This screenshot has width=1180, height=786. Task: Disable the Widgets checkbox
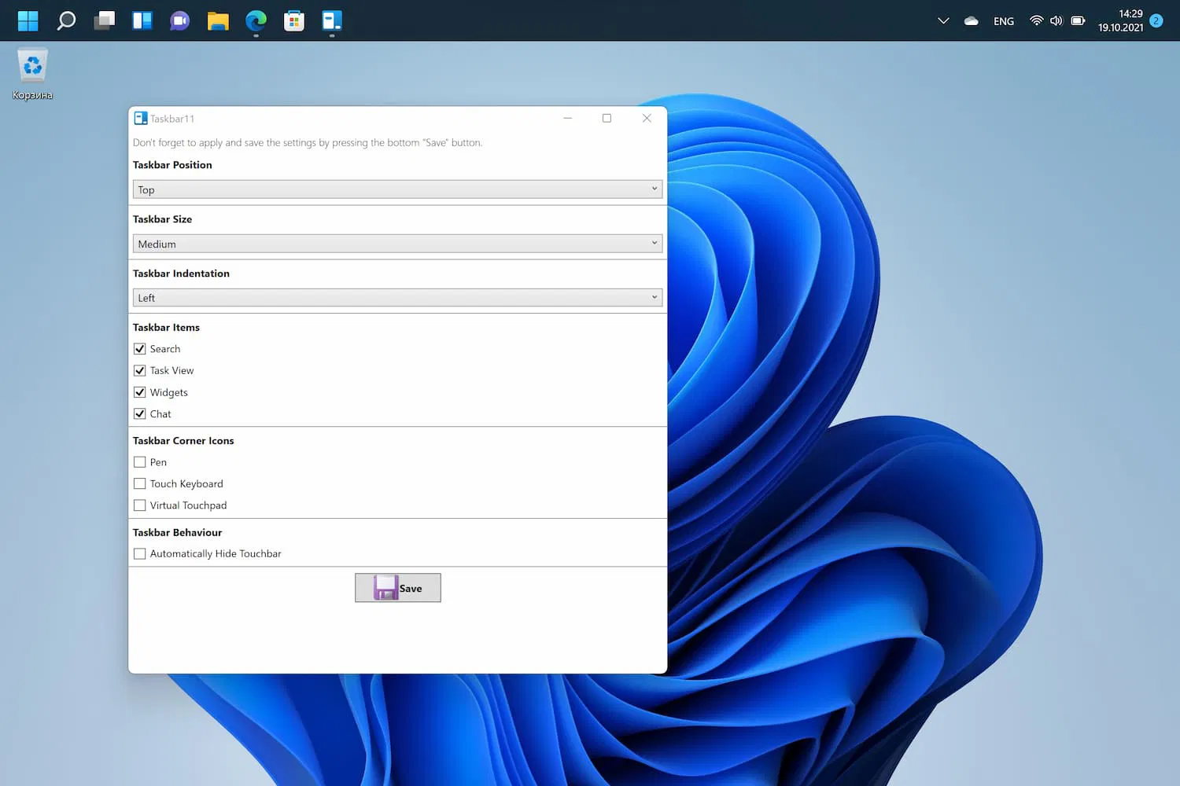(x=140, y=392)
